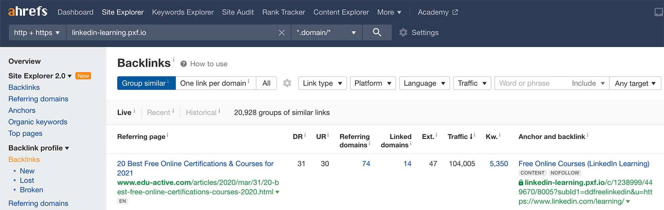Image resolution: width=664 pixels, height=210 pixels.
Task: Open the *.domain/* mode dropdown
Action: 326,32
